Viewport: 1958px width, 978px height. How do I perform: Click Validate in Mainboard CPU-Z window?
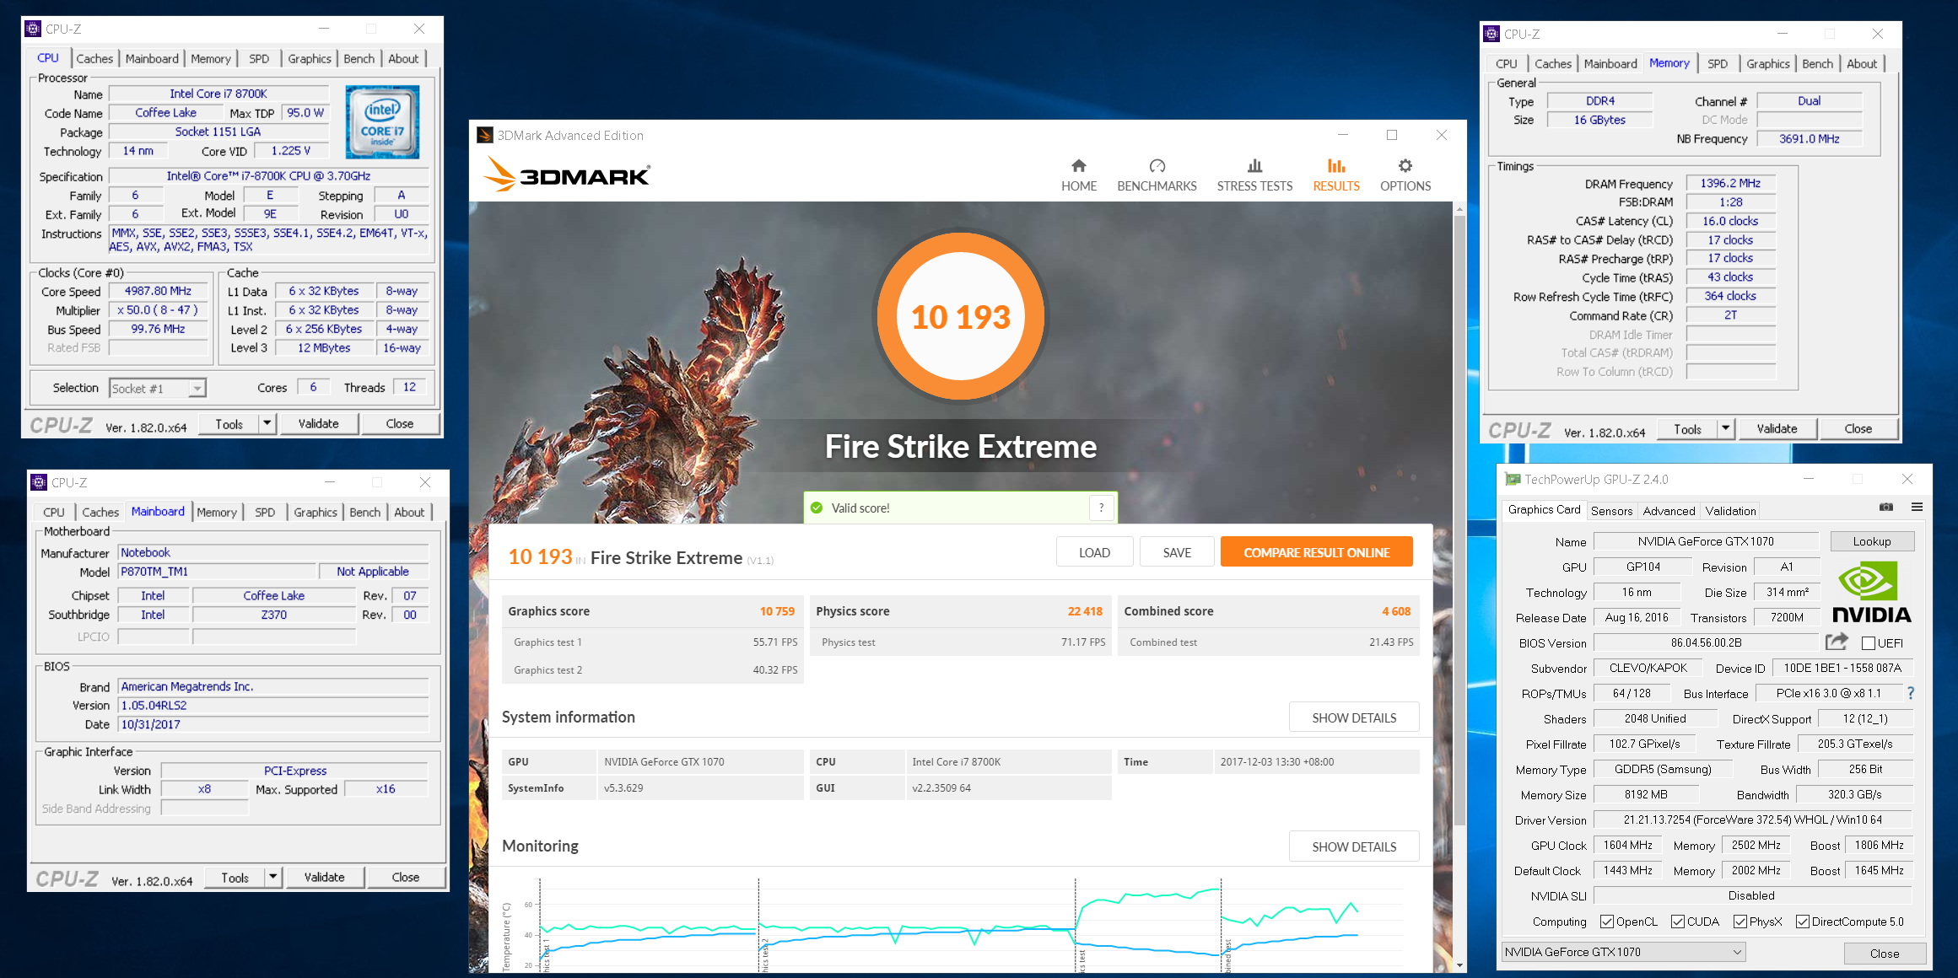324,877
